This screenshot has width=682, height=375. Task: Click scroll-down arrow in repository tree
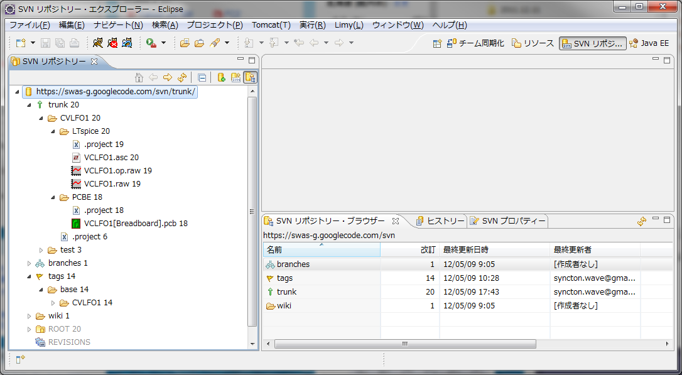point(252,344)
